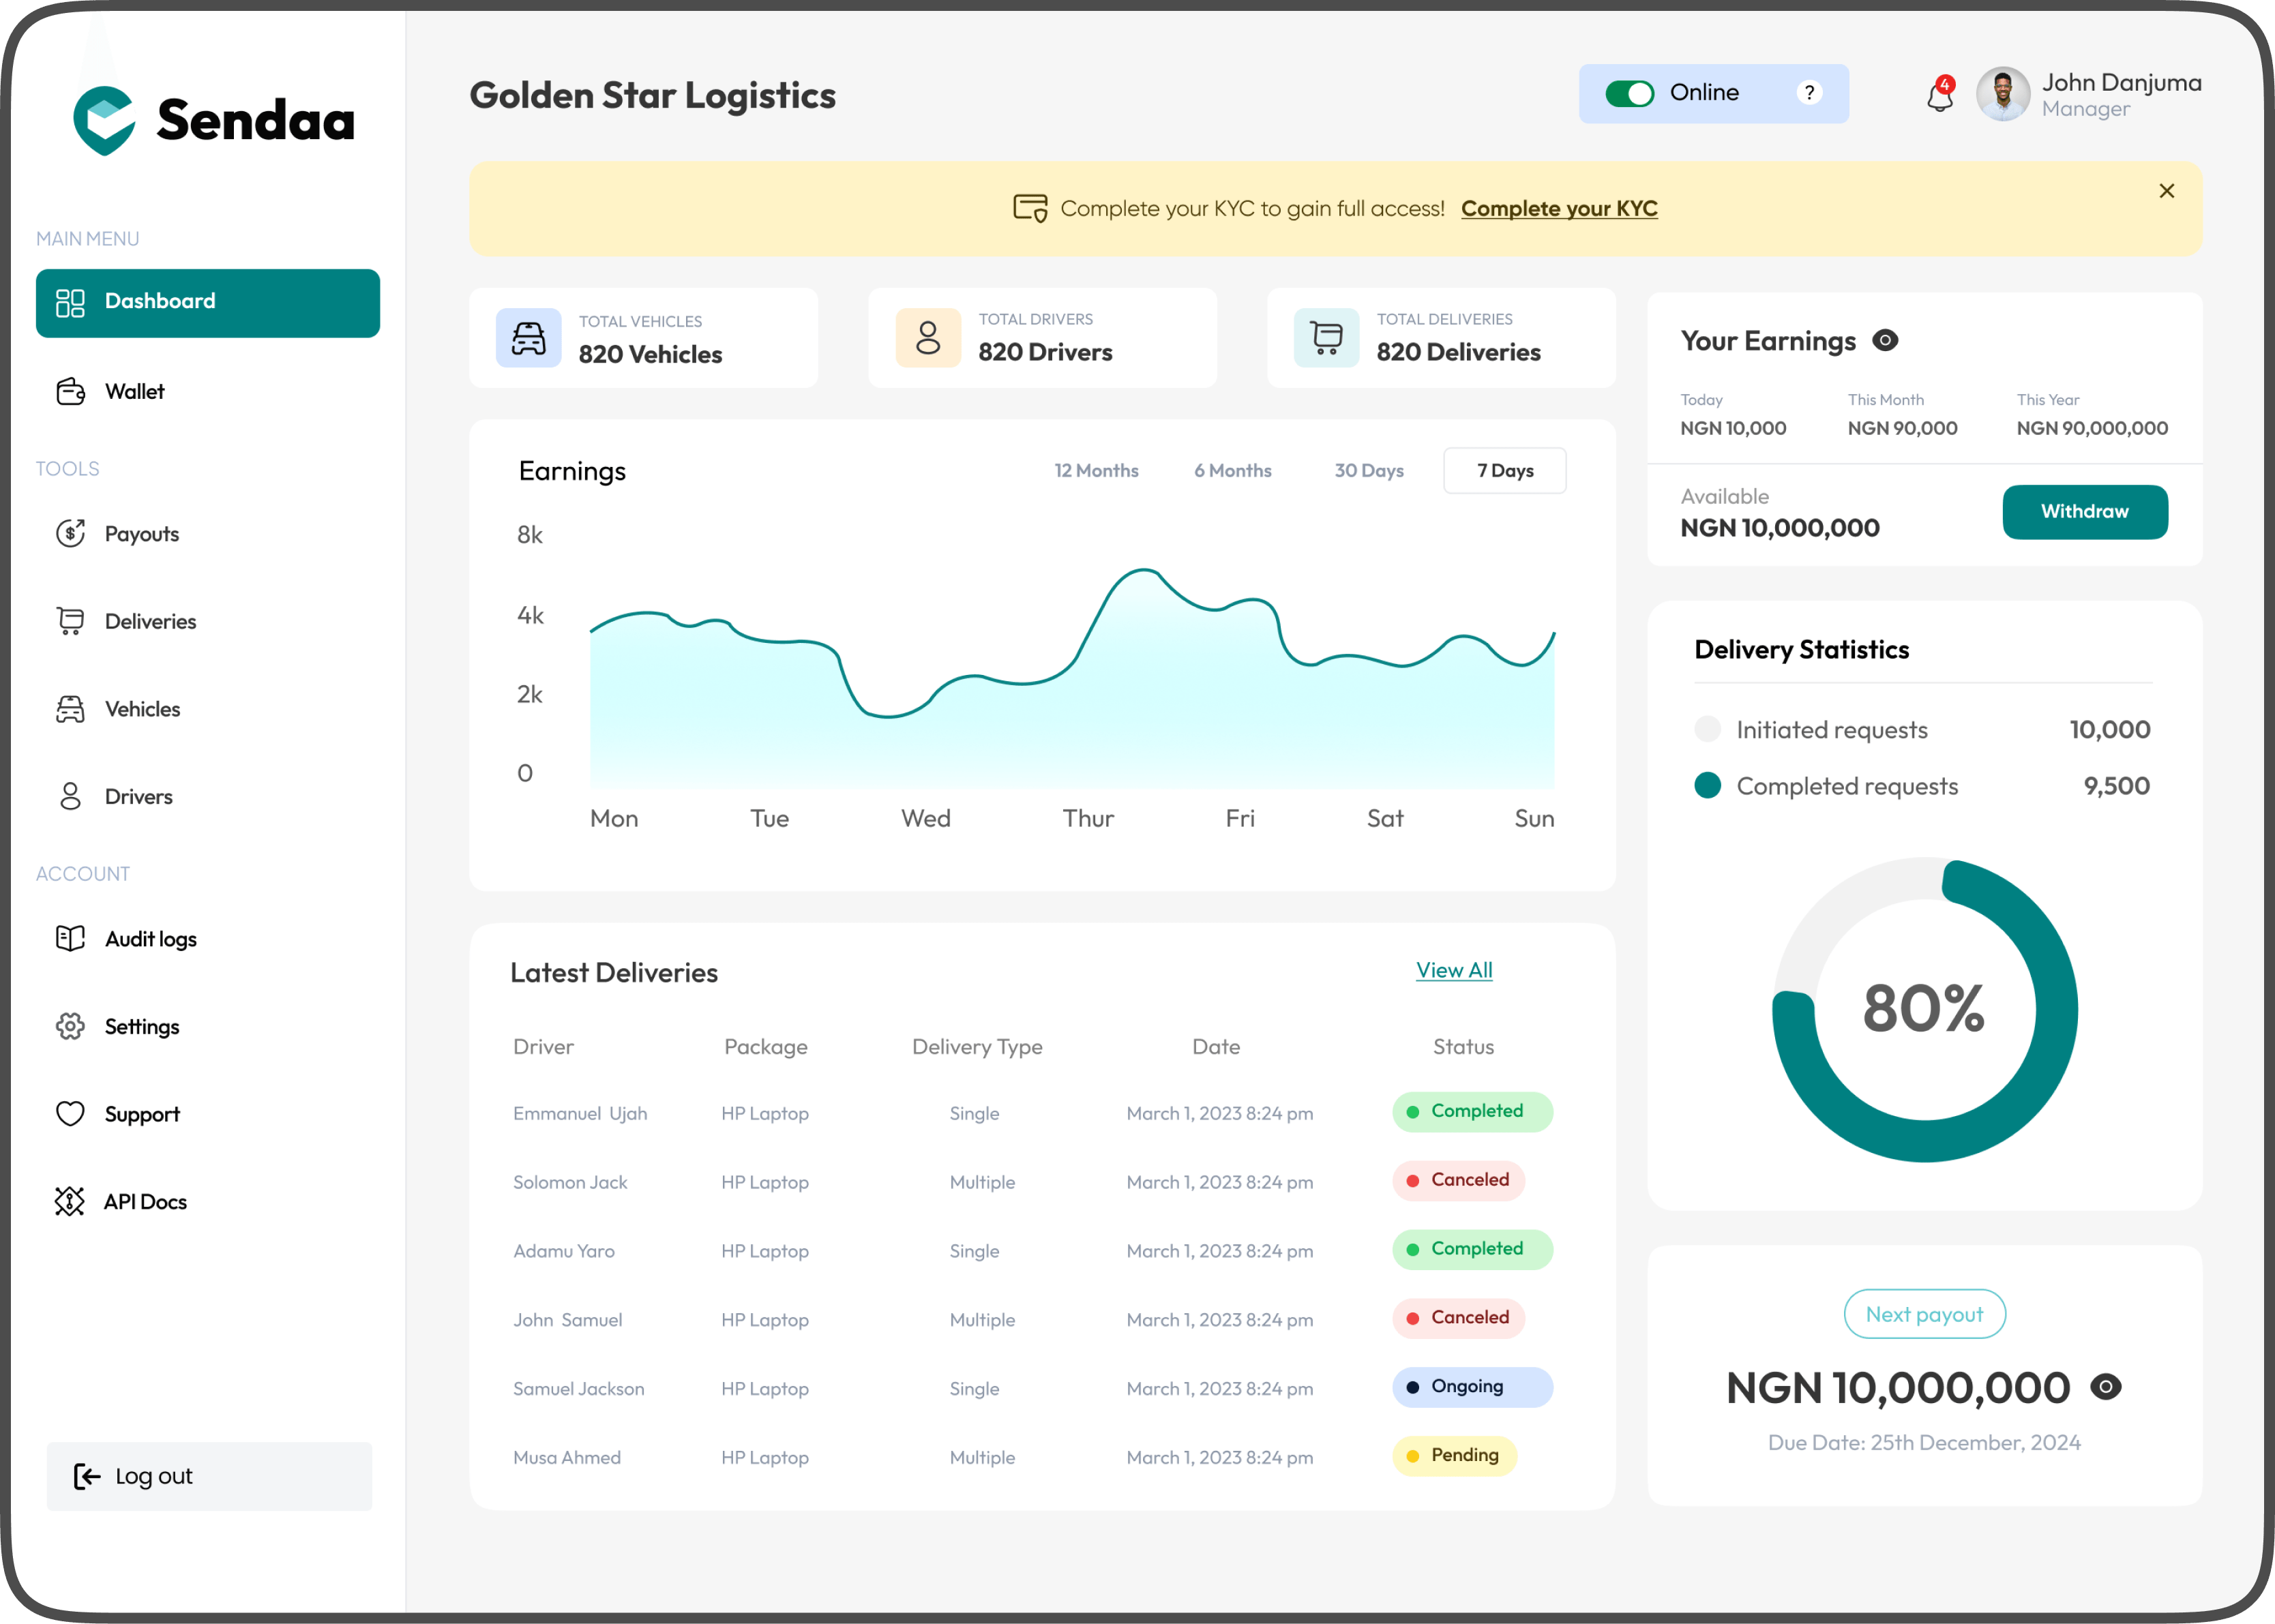Click the Total Drivers person icon

click(928, 338)
